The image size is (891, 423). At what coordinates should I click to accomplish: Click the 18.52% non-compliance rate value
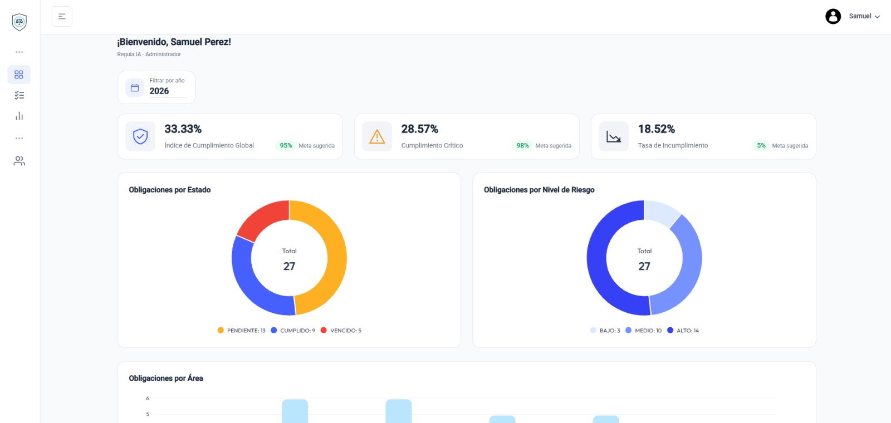[657, 129]
